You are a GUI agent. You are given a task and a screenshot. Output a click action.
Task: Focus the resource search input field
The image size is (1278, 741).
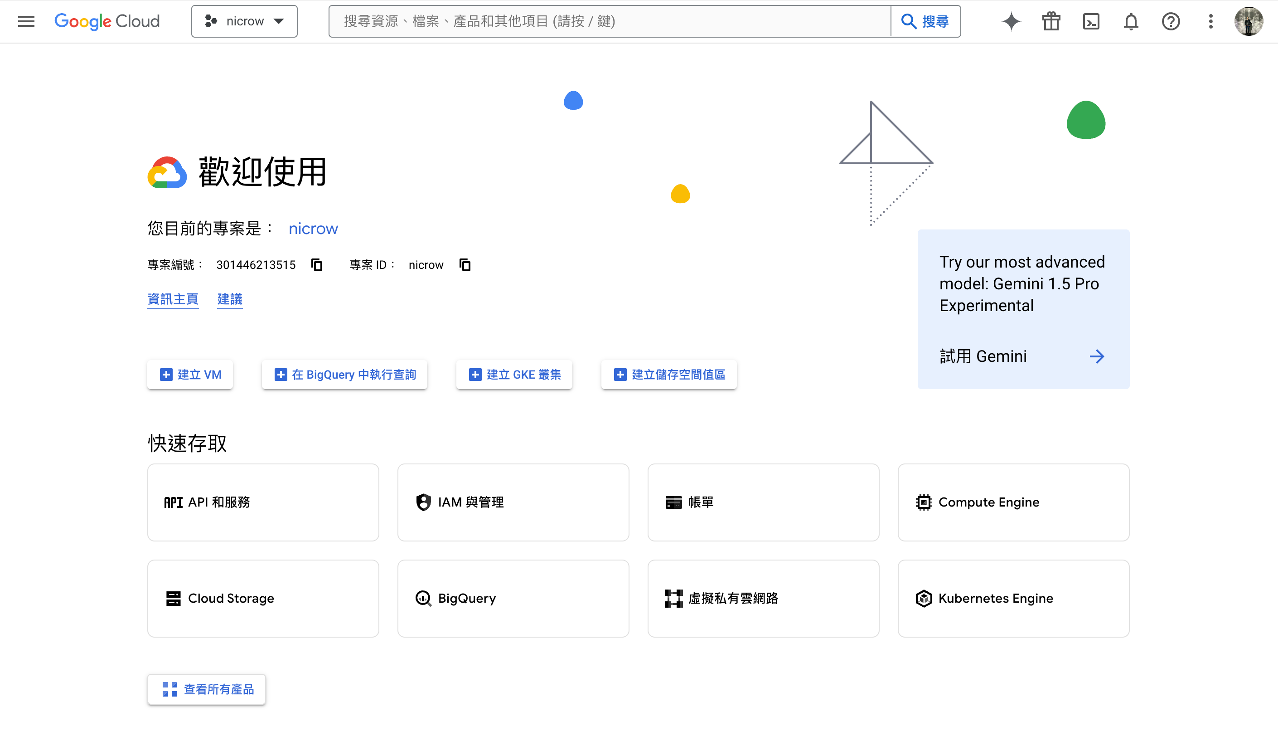tap(610, 21)
